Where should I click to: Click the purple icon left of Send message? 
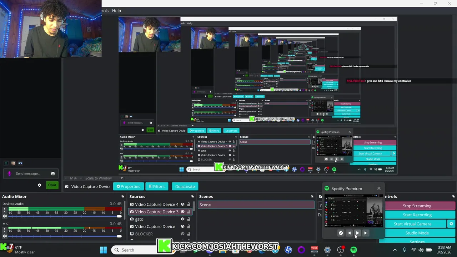[10, 173]
